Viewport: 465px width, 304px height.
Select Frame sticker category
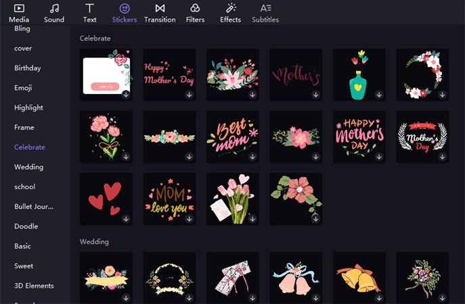pyautogui.click(x=24, y=127)
